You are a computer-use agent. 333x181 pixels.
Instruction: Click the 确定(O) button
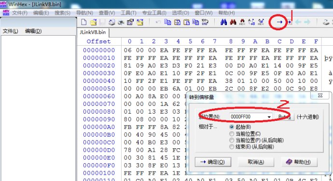(x=213, y=162)
